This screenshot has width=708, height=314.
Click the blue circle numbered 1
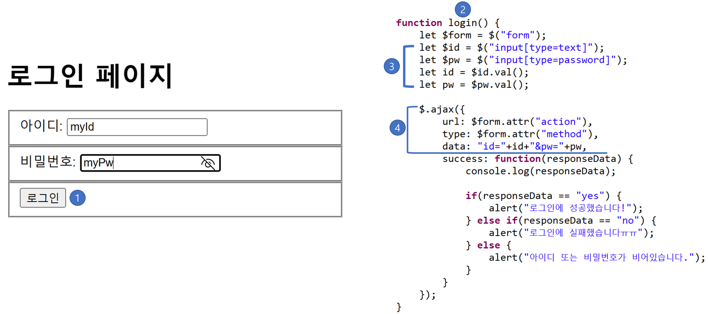tap(77, 198)
